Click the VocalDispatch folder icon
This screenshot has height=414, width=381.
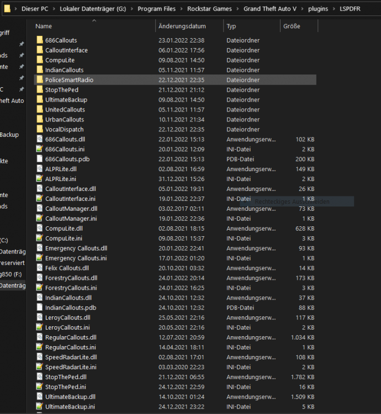coord(40,129)
